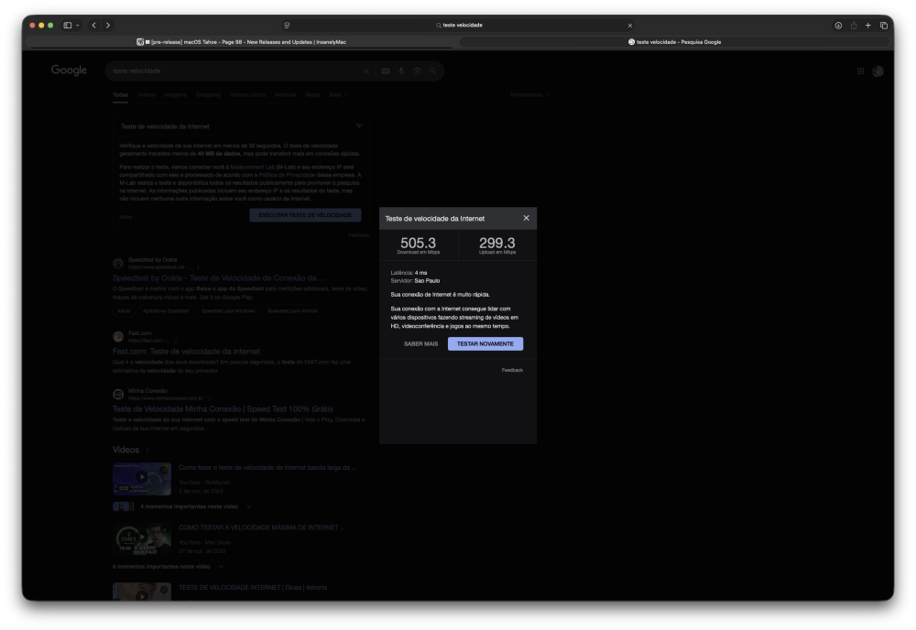Open the Speedtest by Ookla result title
The width and height of the screenshot is (916, 630).
[219, 278]
